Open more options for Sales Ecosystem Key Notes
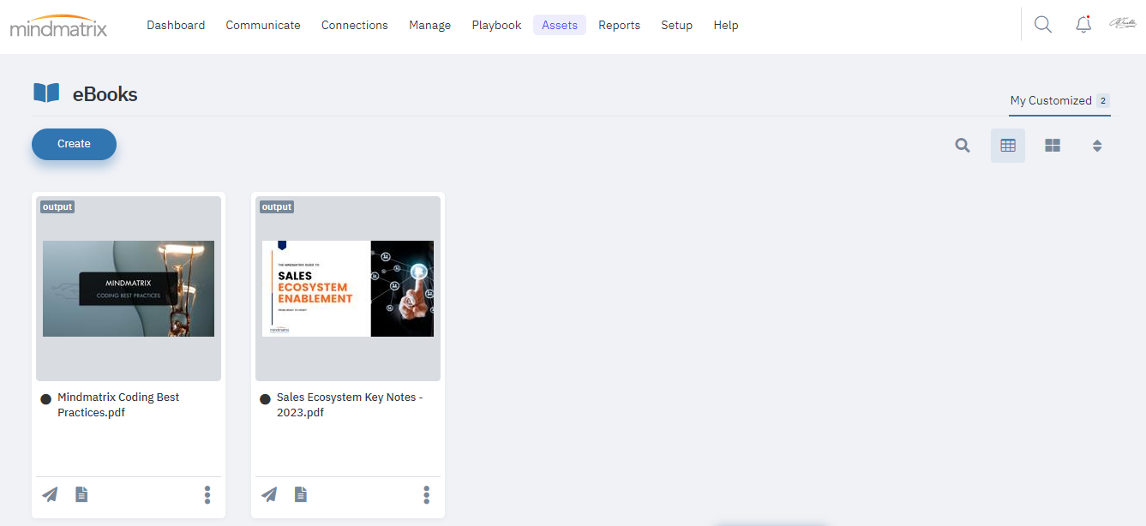The height and width of the screenshot is (526, 1146). 427,494
